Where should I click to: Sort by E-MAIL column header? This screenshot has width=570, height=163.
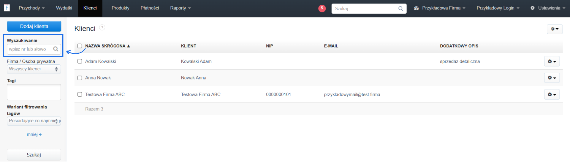tap(331, 46)
